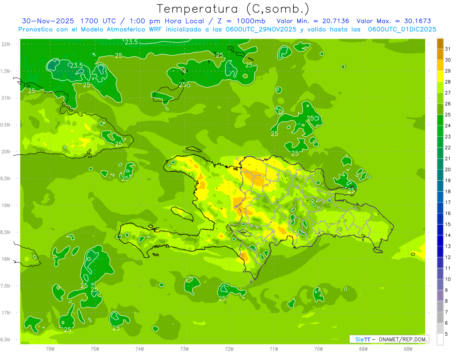Click the '8.5N' latitude label
This screenshot has width=458, height=354.
pyautogui.click(x=6, y=232)
